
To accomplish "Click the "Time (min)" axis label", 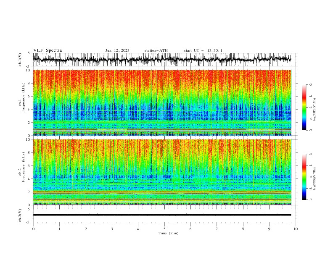I will [168, 233].
